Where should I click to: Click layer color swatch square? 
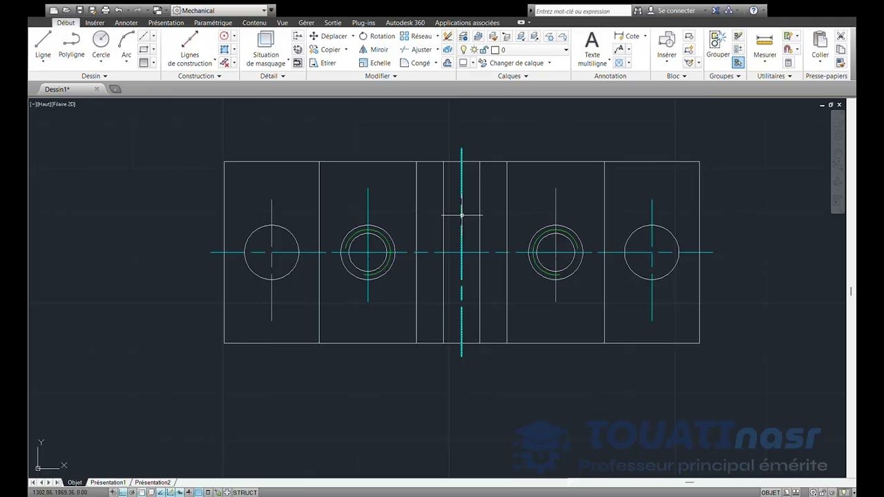tap(494, 50)
